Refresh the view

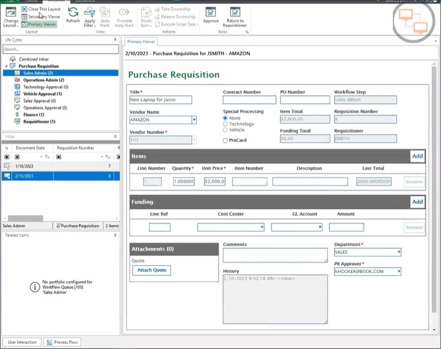click(x=73, y=15)
